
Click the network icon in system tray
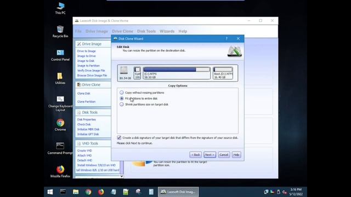(266, 192)
